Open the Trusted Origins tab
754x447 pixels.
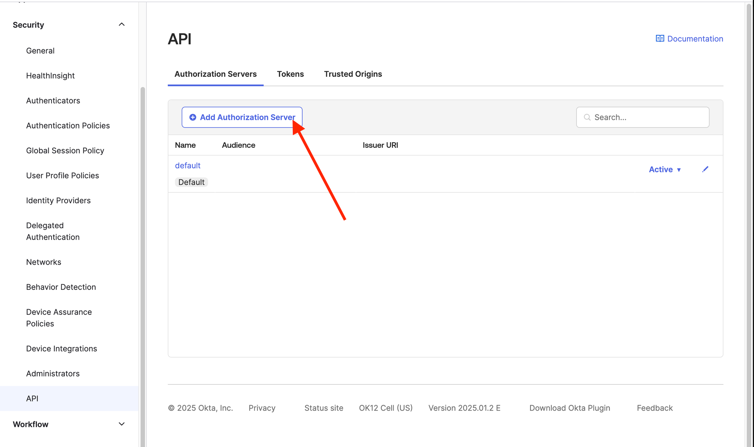(x=353, y=74)
